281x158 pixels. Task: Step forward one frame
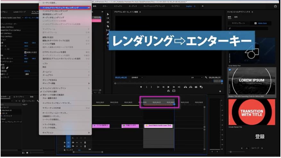coord(174,87)
